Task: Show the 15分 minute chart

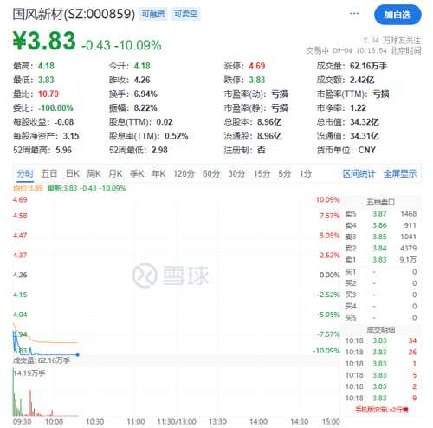Action: [262, 173]
